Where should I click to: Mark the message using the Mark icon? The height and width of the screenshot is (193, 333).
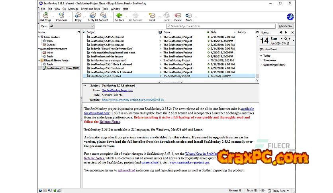(x=189, y=16)
